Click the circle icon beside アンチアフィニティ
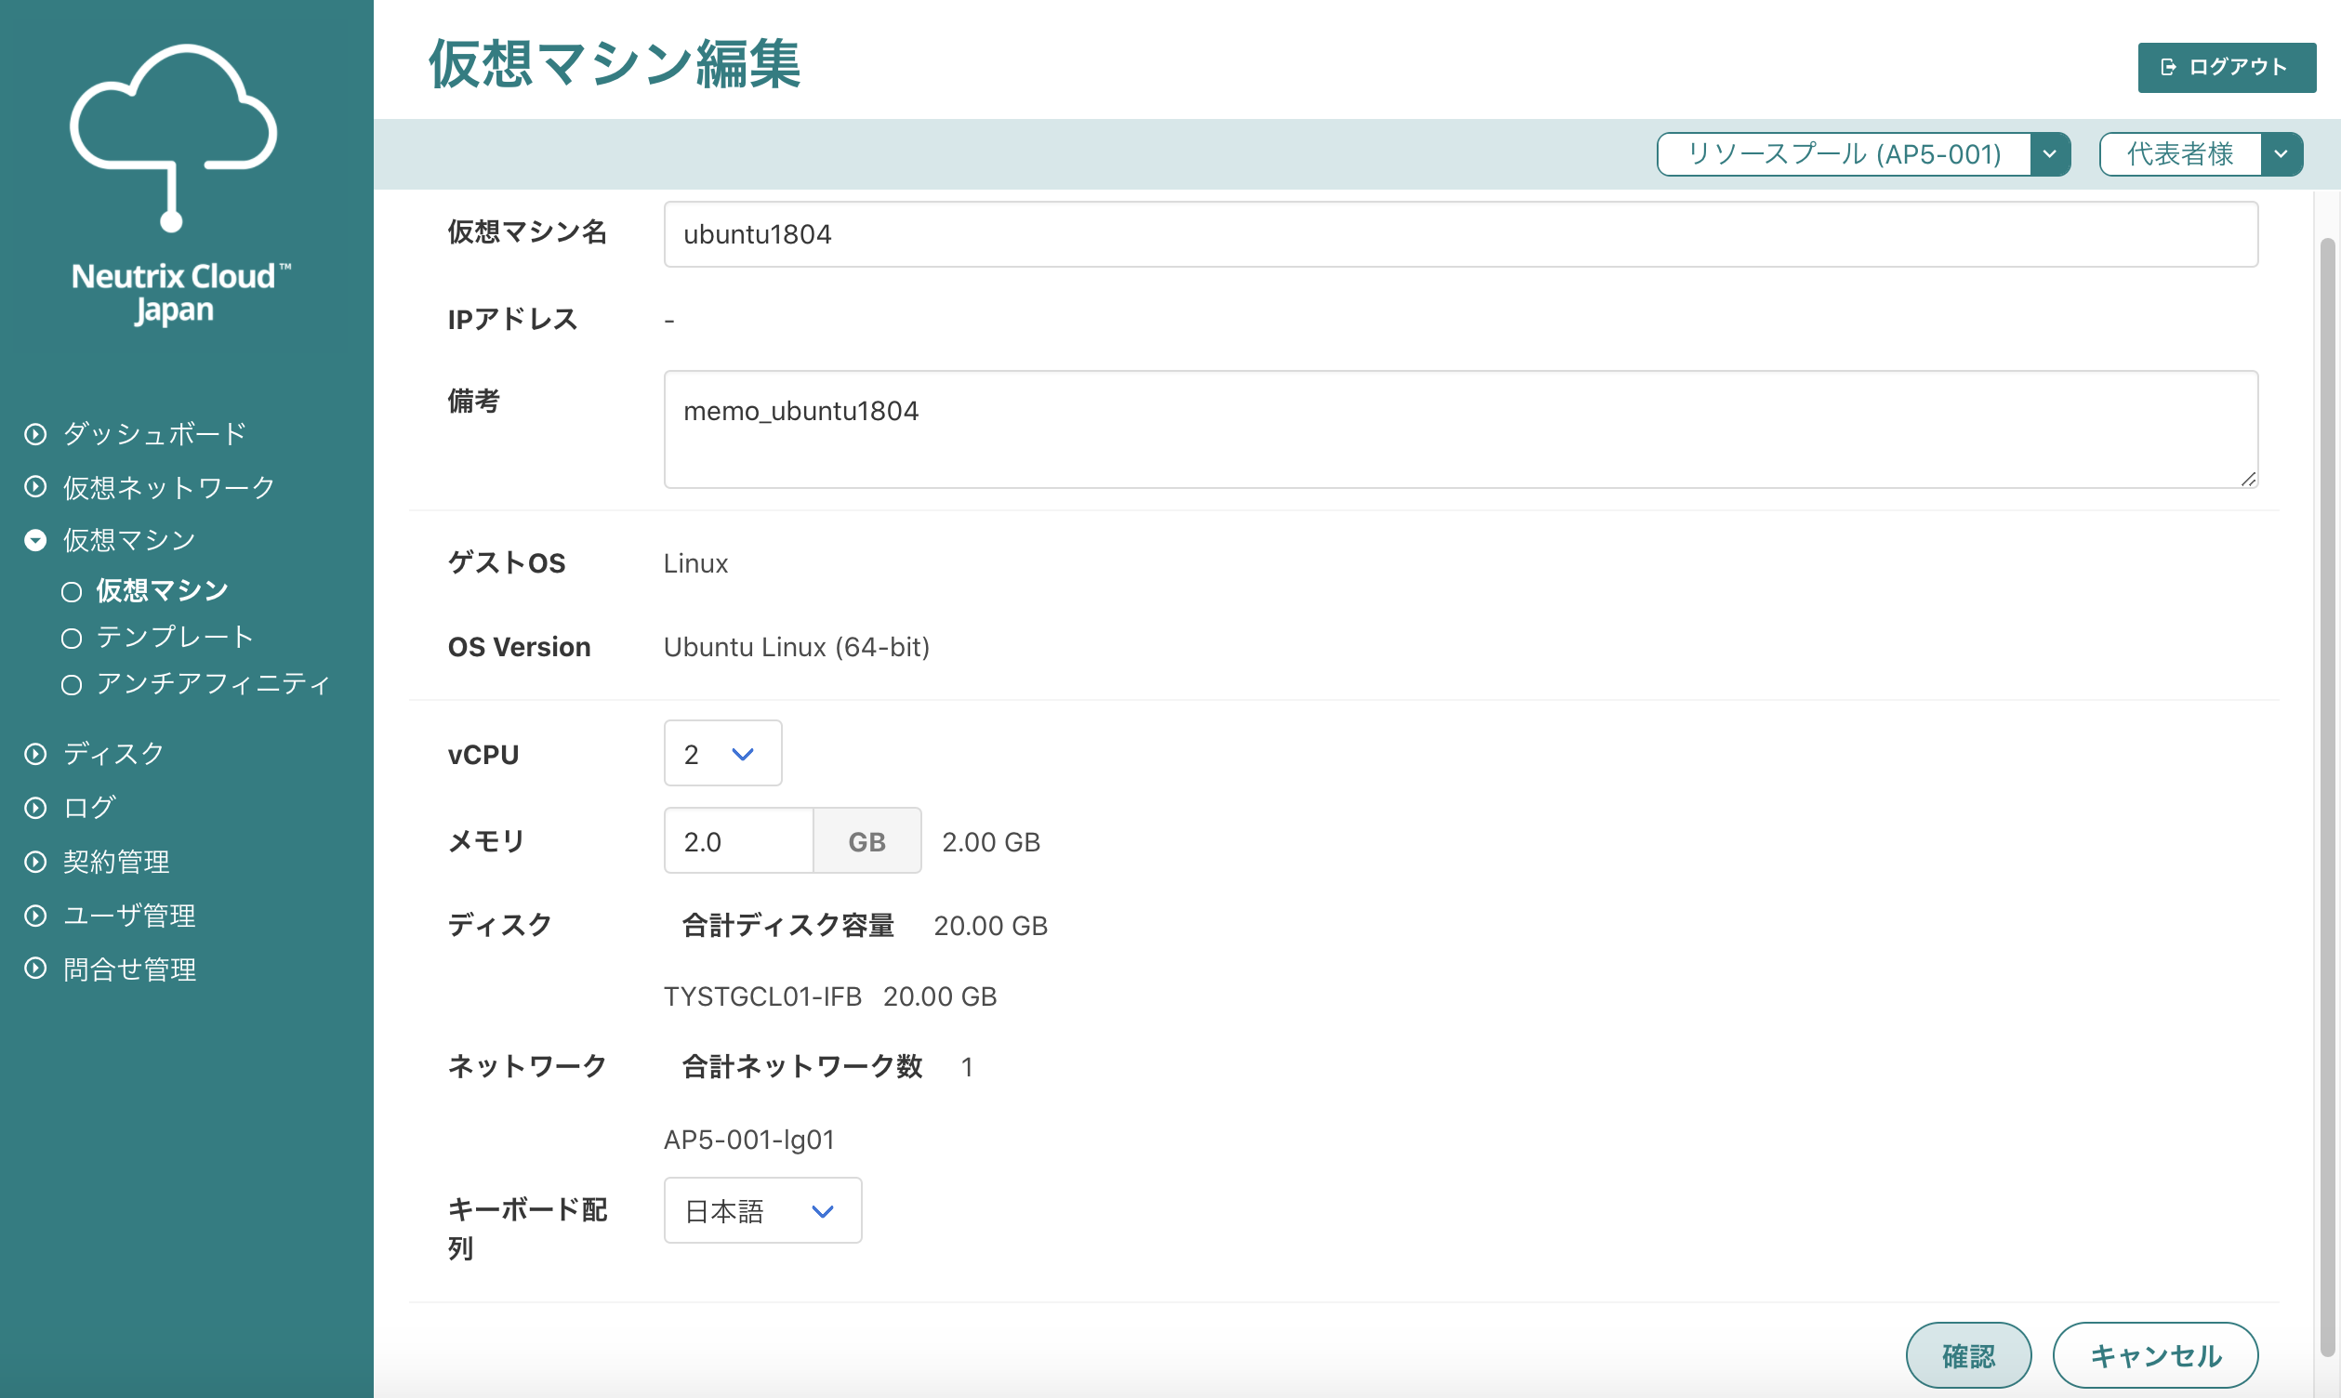This screenshot has width=2341, height=1398. [72, 685]
